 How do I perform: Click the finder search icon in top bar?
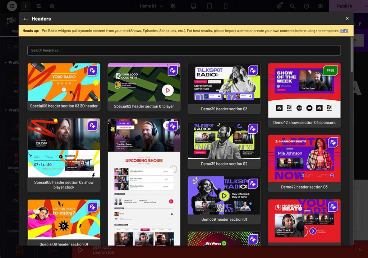pyautogui.click(x=293, y=6)
